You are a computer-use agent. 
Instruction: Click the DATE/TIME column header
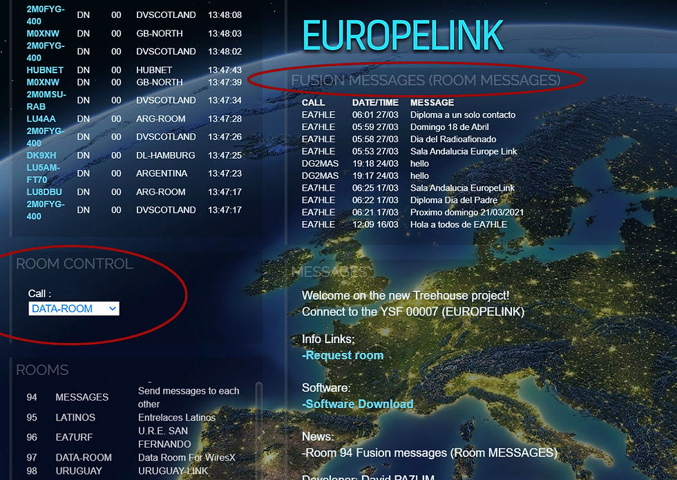point(375,103)
